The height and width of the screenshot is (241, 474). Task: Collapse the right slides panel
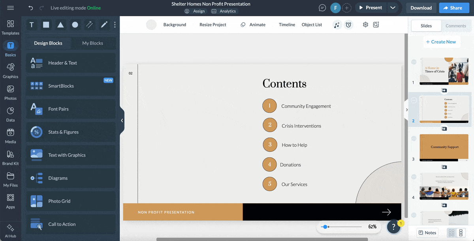point(407,110)
